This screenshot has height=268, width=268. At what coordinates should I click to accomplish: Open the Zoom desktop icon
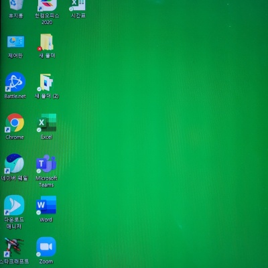point(46,247)
